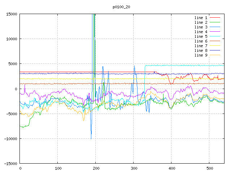231x173 pixels.
Task: Click the green sample beside line 2
Action: point(215,22)
